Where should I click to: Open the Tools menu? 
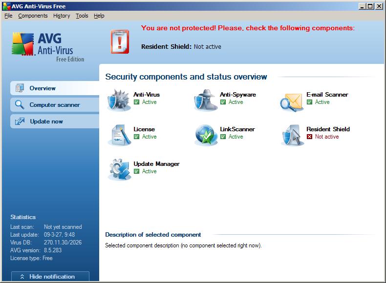[x=82, y=16]
